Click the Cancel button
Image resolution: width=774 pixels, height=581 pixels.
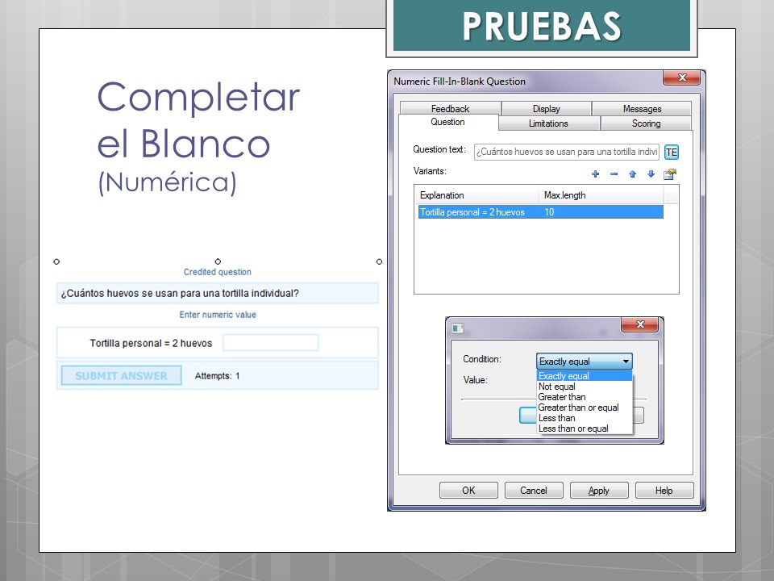click(x=534, y=490)
